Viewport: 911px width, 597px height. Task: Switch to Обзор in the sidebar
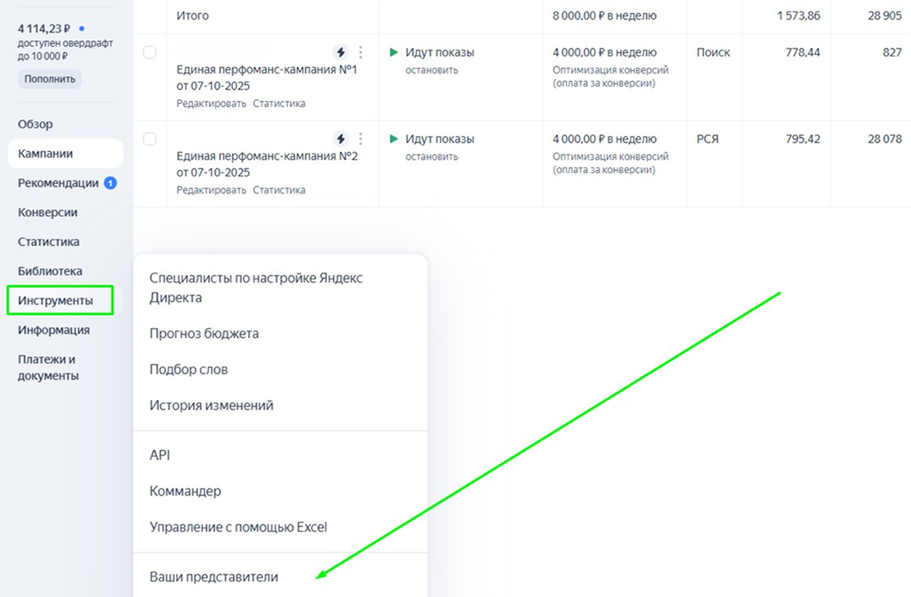click(35, 124)
